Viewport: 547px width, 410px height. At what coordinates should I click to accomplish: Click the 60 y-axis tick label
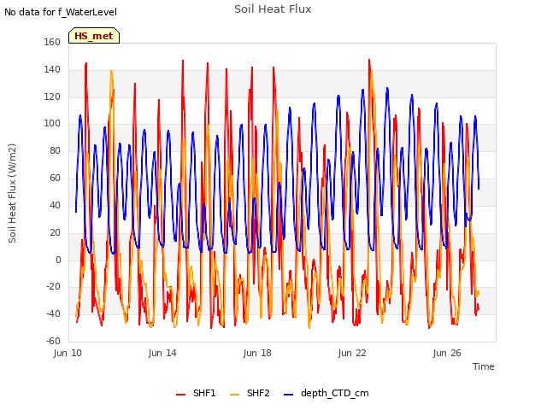tap(55, 178)
